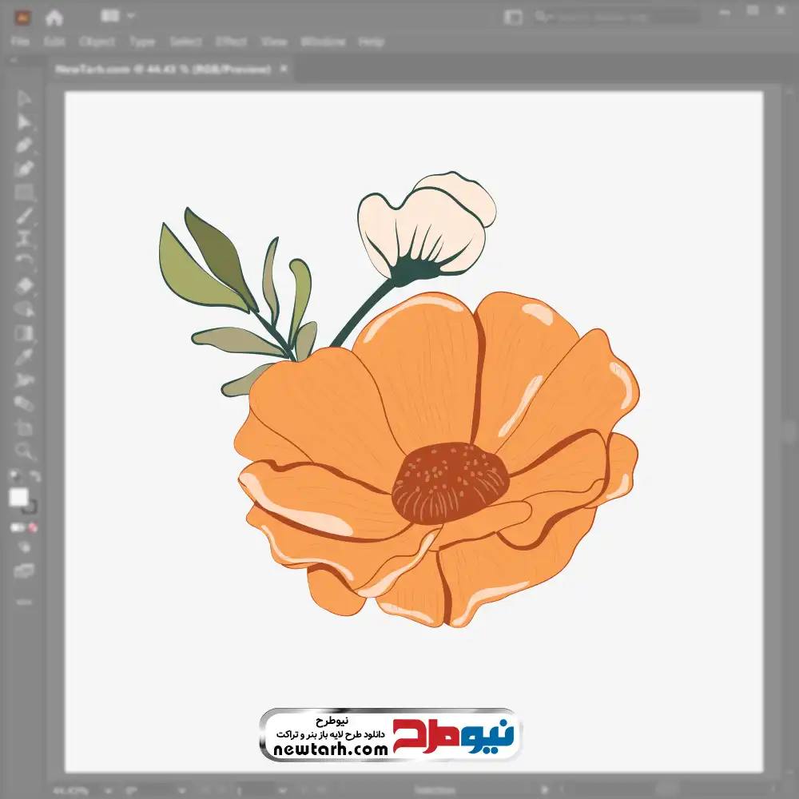Click the white Fill color swatch
Viewport: 799px width, 799px height.
coord(18,498)
